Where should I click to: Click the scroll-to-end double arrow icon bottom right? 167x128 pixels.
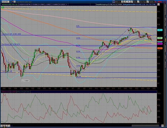(x=162, y=126)
